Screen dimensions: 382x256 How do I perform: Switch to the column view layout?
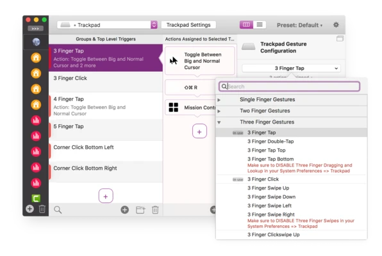coord(246,24)
